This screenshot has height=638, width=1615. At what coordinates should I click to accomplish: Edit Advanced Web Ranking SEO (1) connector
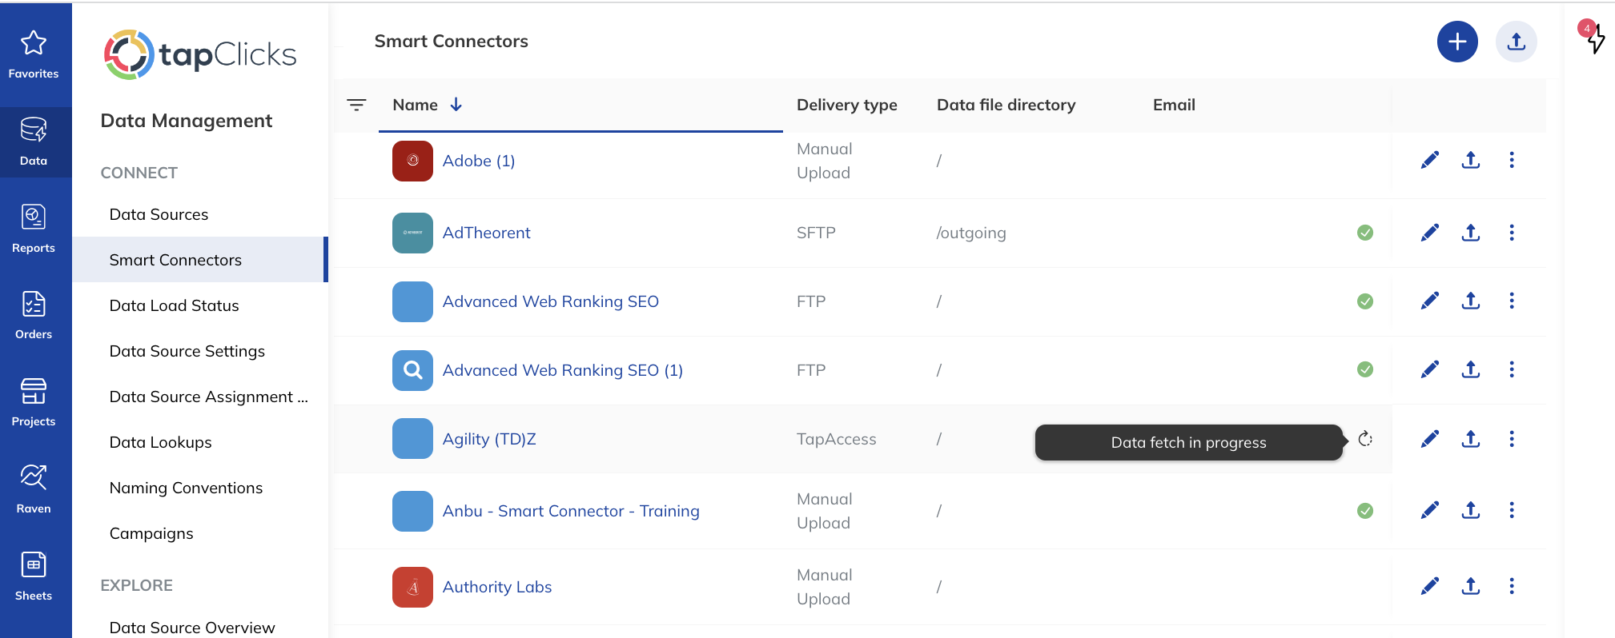click(x=1430, y=369)
